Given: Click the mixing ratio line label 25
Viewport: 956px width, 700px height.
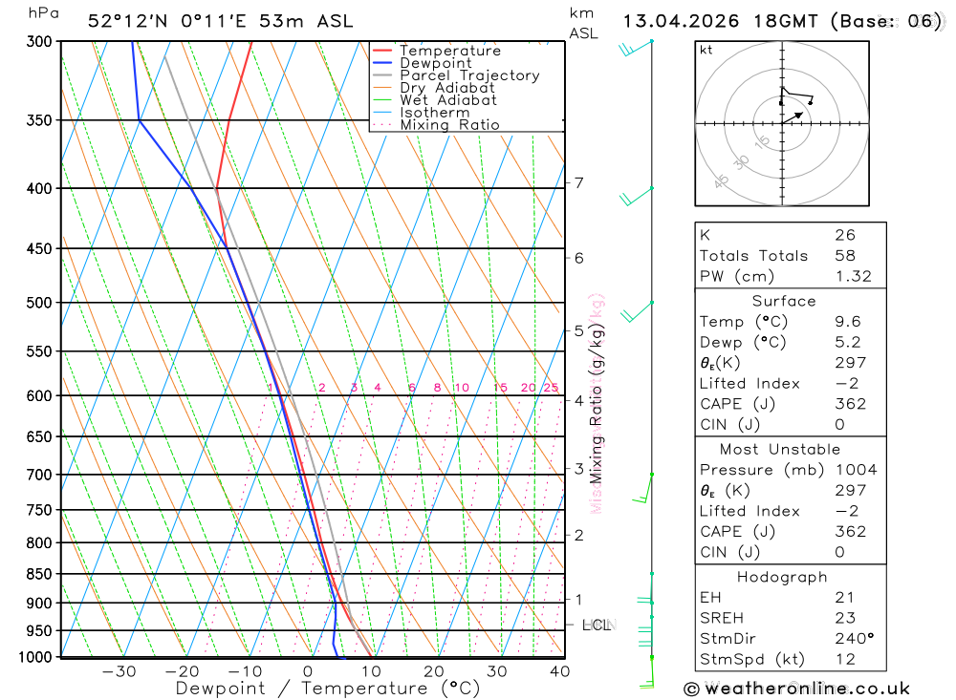Looking at the screenshot, I should pos(552,388).
